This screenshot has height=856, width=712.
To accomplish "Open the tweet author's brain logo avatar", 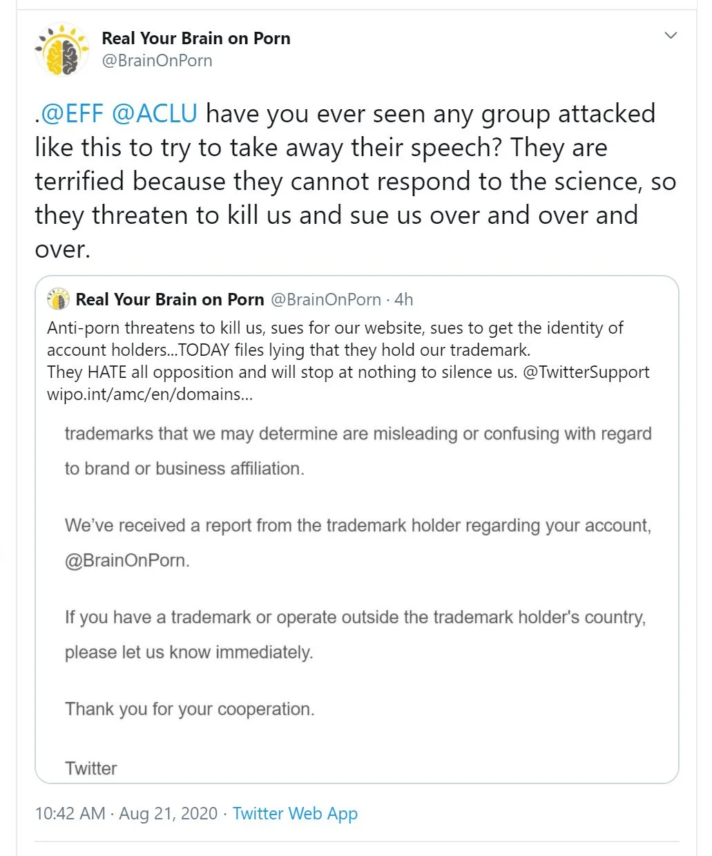I will (61, 50).
